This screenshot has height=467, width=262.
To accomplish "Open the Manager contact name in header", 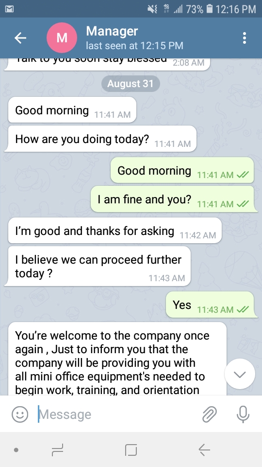I will (x=112, y=31).
